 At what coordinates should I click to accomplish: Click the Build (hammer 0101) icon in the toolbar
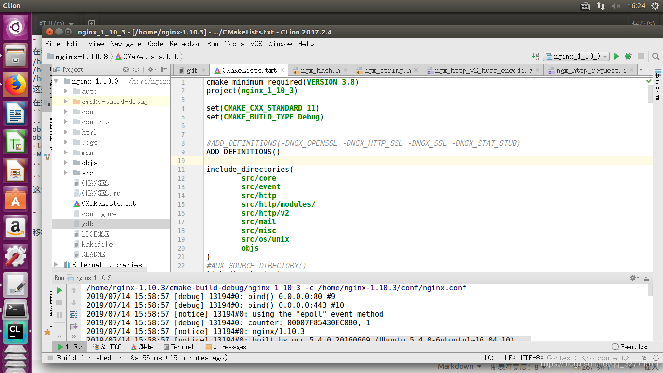point(535,56)
